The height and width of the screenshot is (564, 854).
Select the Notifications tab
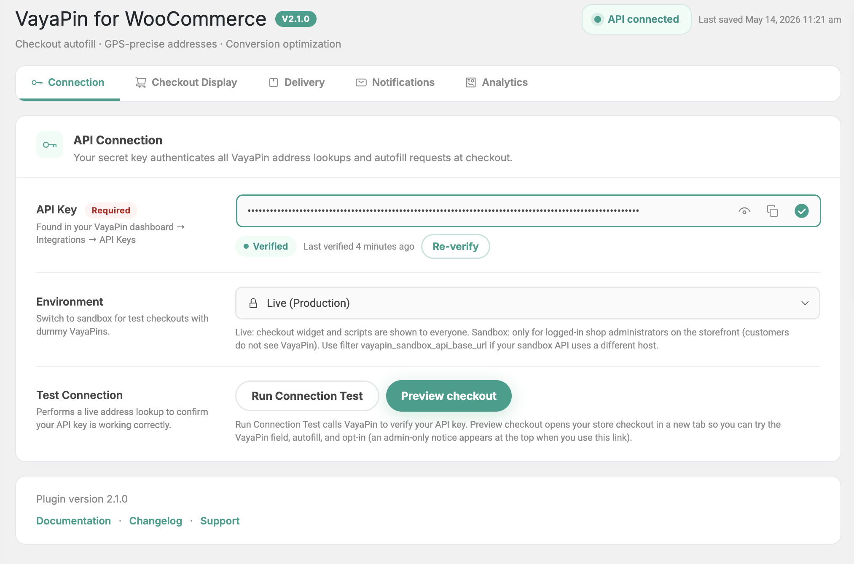click(x=395, y=82)
